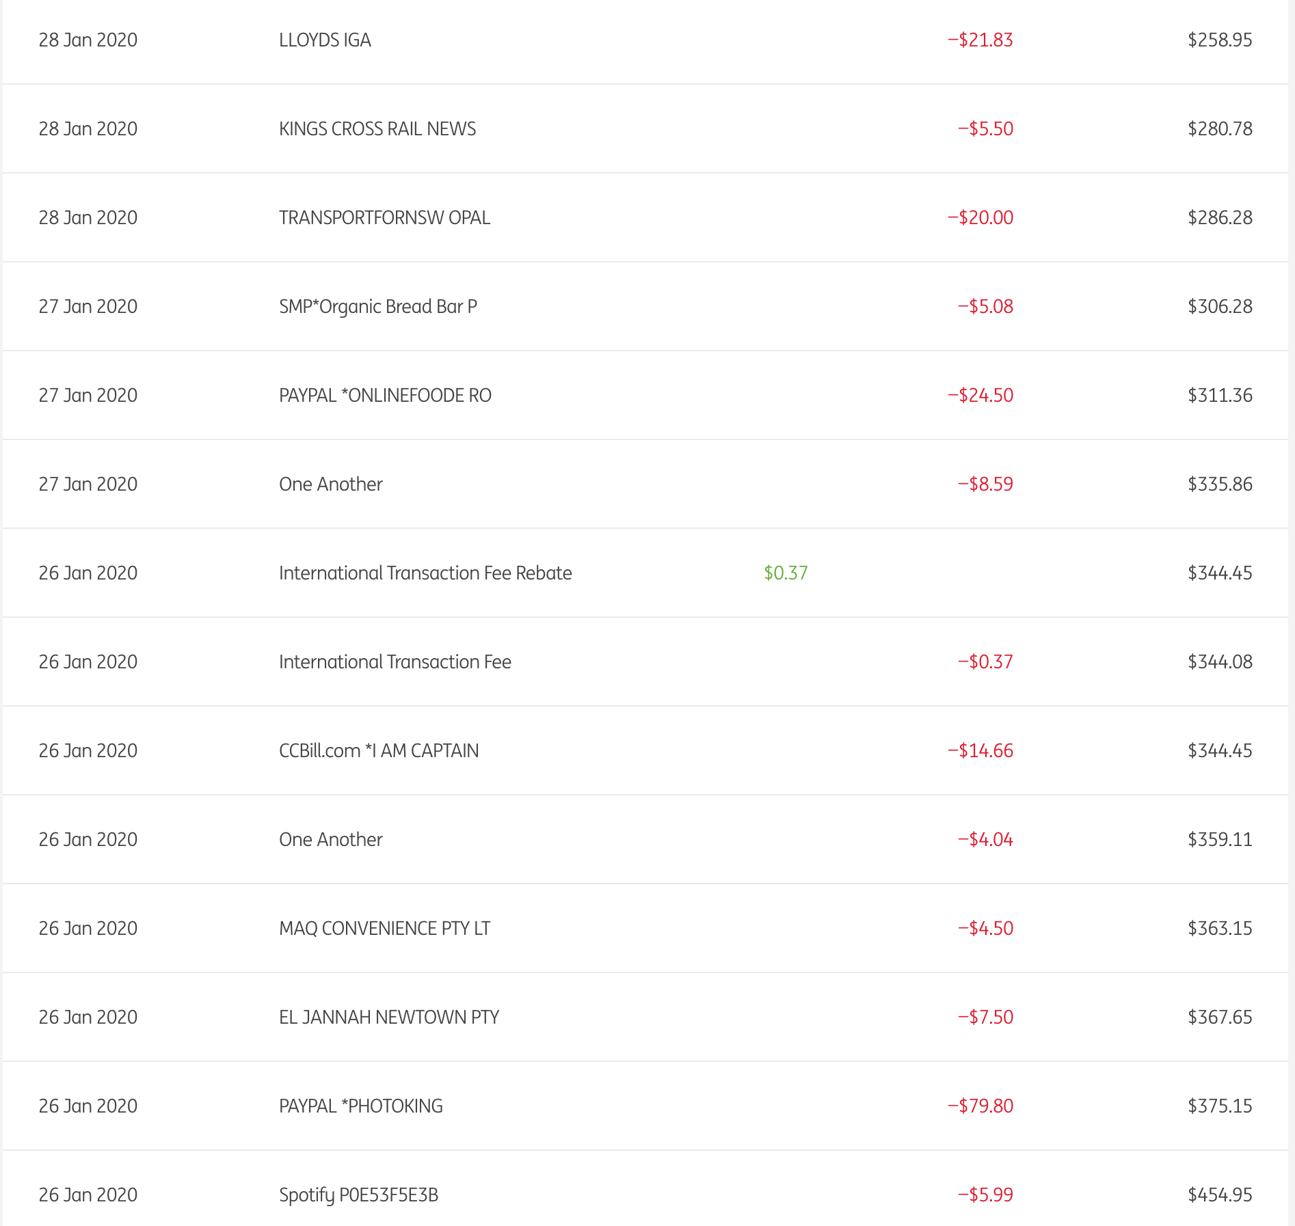The height and width of the screenshot is (1226, 1295).
Task: Open the LLOYDS IGA transaction
Action: tap(325, 40)
